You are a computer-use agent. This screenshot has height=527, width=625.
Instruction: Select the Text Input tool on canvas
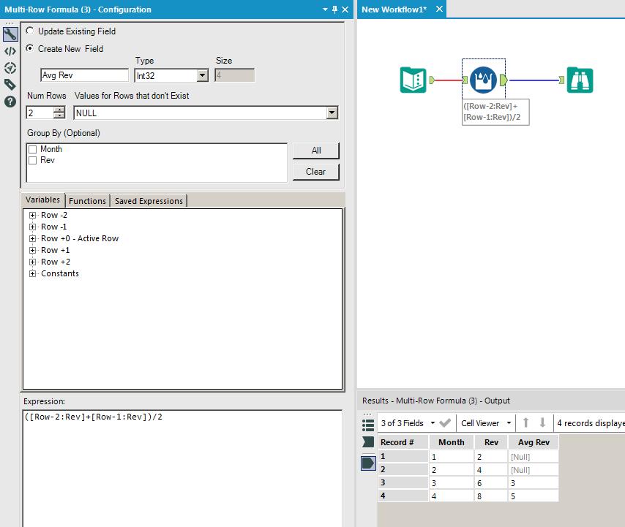click(x=413, y=80)
